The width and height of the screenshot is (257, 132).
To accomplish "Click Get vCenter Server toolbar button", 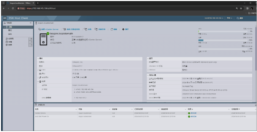I will click(48, 29).
